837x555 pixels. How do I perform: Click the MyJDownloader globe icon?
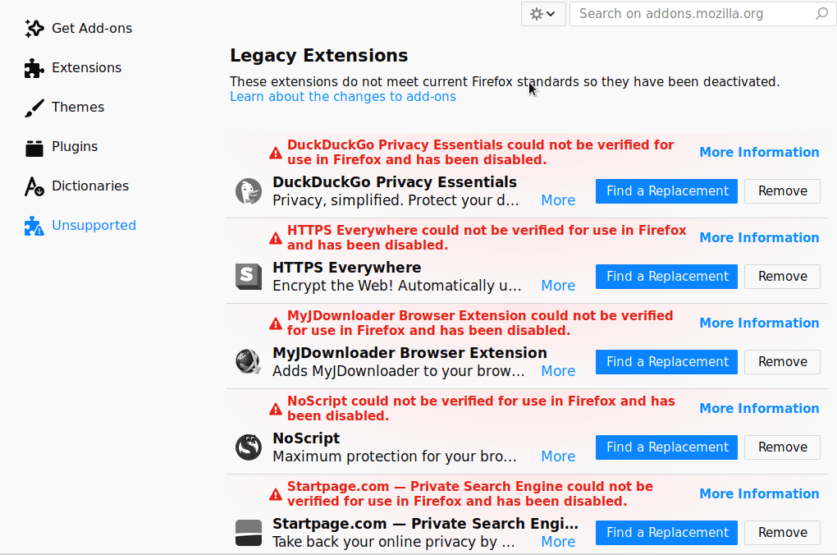click(x=248, y=360)
